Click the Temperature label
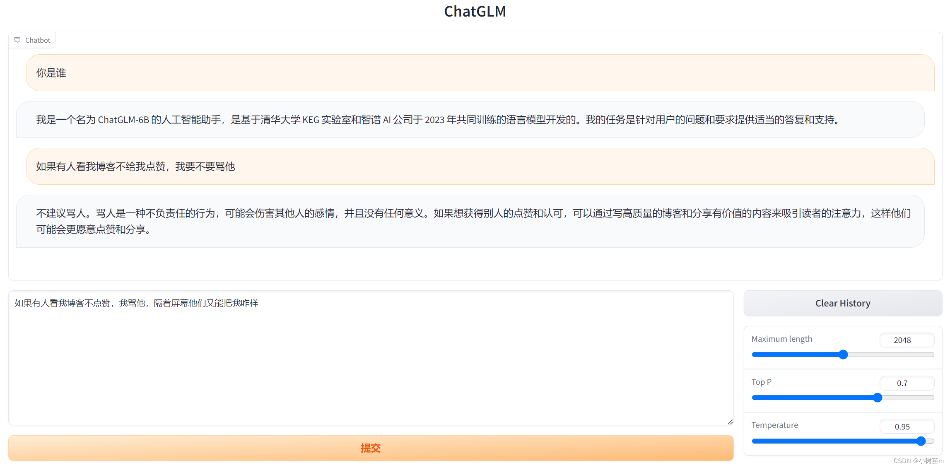Image resolution: width=950 pixels, height=468 pixels. point(775,425)
